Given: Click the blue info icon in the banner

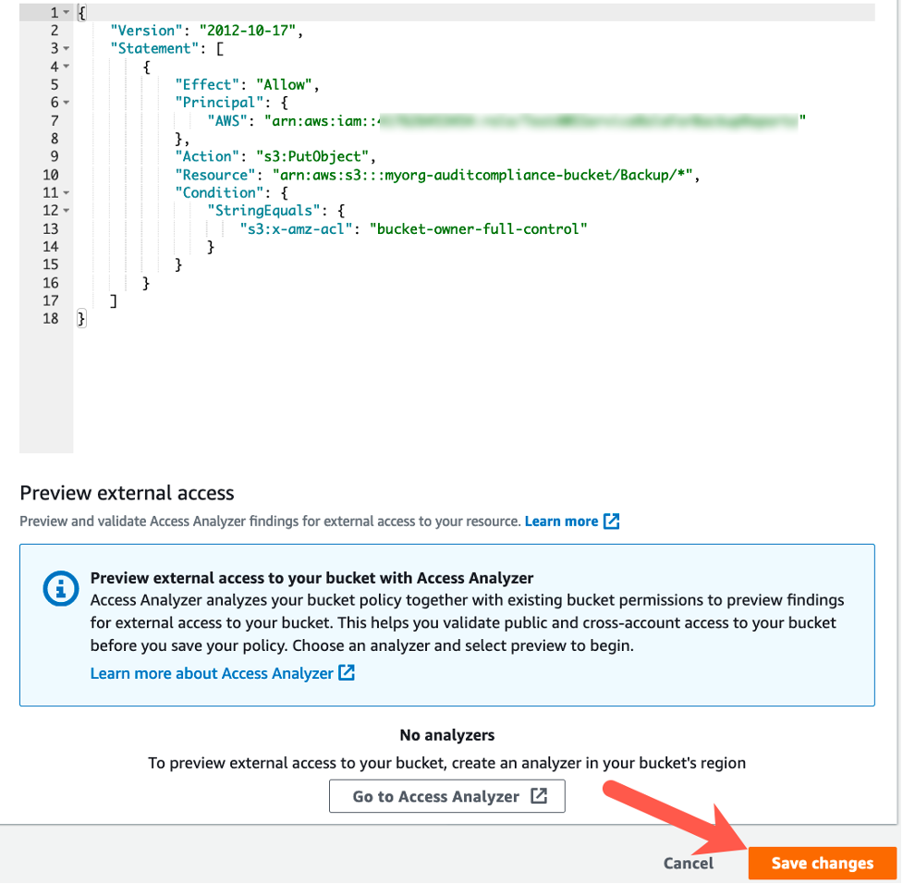Looking at the screenshot, I should [60, 589].
